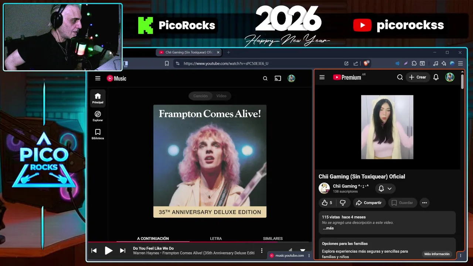The width and height of the screenshot is (473, 266).
Task: Open the Leo AI sparkle icon
Action: [444, 64]
